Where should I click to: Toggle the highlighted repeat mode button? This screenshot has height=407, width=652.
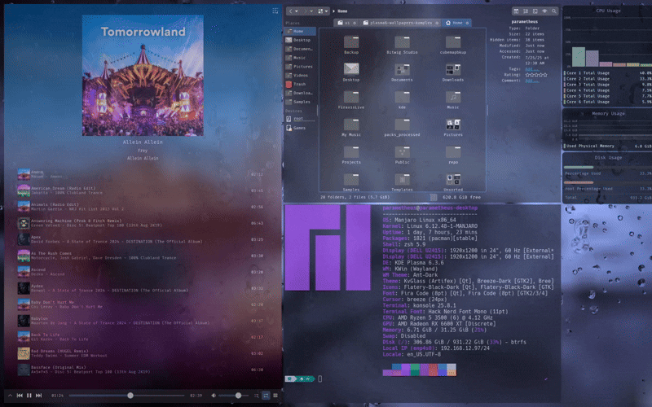[266, 396]
